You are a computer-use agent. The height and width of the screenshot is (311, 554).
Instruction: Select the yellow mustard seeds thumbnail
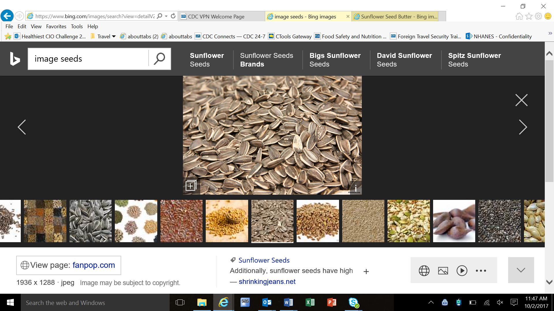pyautogui.click(x=227, y=221)
